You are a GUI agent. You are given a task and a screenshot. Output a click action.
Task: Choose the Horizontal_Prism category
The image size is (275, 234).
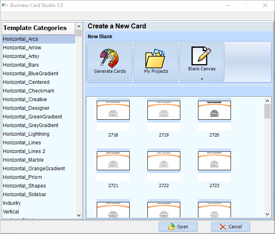click(x=39, y=177)
